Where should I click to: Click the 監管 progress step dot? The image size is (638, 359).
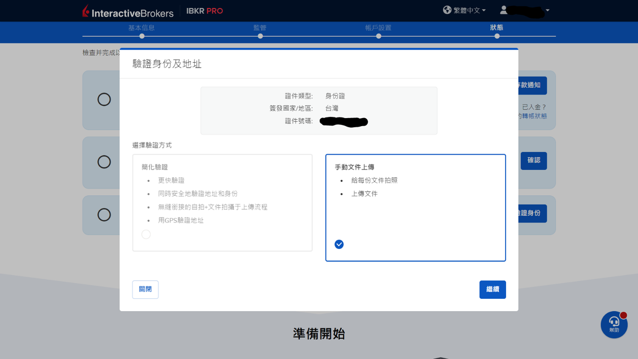259,36
